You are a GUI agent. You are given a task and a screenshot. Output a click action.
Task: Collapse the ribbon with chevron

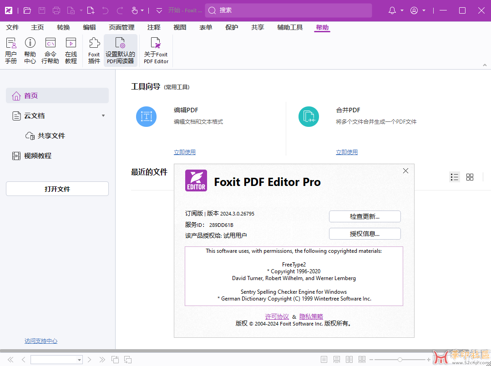pyautogui.click(x=485, y=65)
